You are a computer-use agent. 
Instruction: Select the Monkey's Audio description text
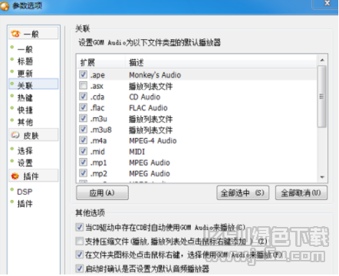(x=155, y=75)
